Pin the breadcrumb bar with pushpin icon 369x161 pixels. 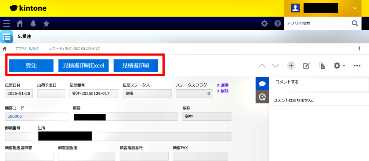coord(359,49)
